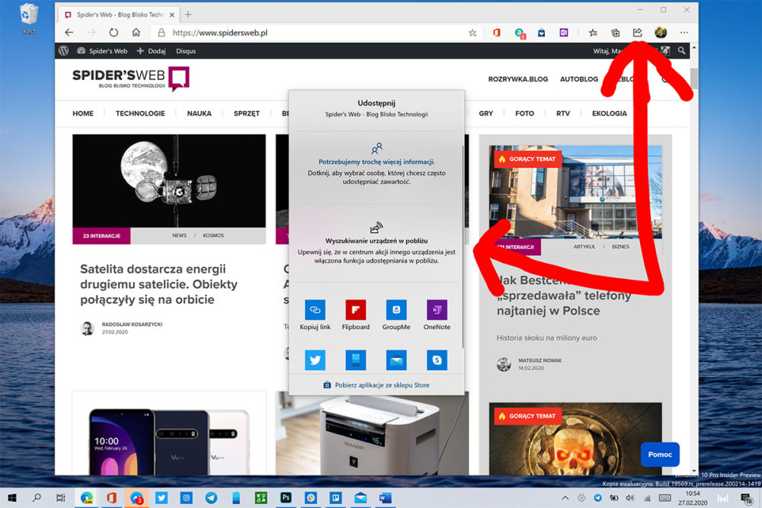This screenshot has height=508, width=762.
Task: Close the Spider's Web browser tab
Action: coord(171,15)
